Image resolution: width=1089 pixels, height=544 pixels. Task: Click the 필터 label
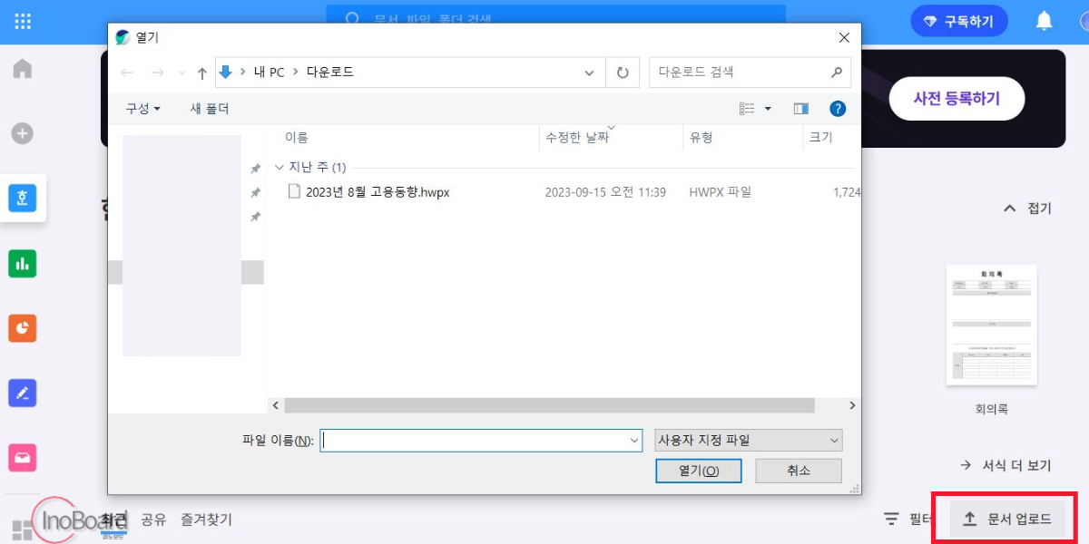tap(920, 519)
